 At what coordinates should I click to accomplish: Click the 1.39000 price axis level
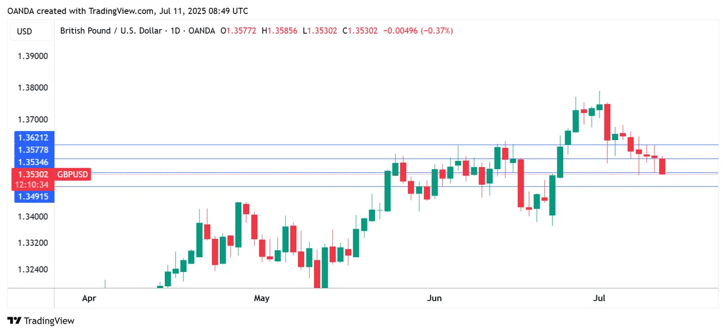point(33,56)
